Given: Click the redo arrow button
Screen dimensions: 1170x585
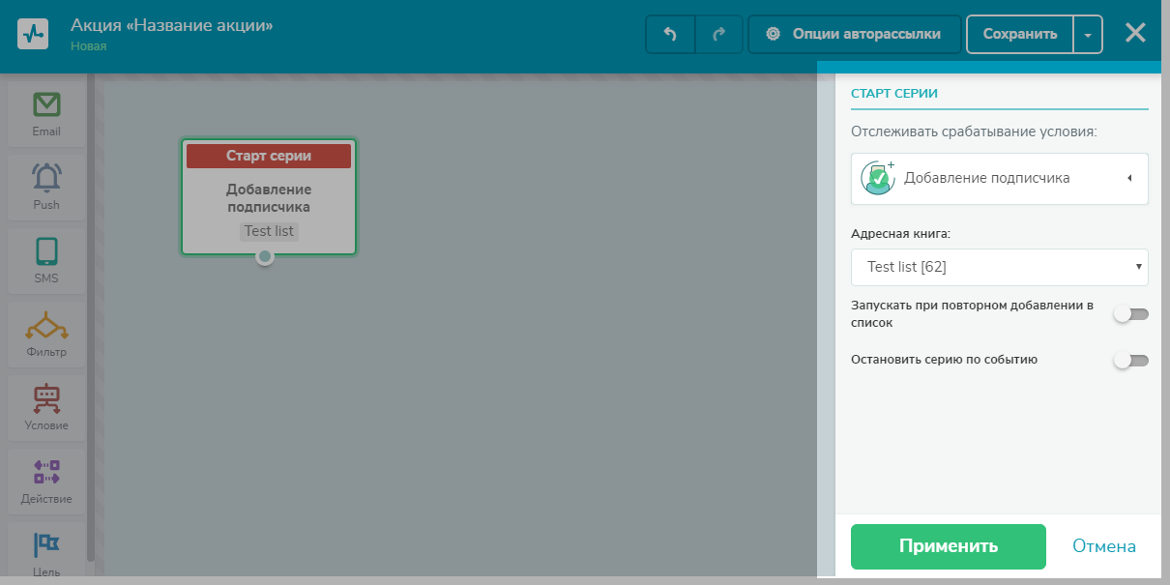Looking at the screenshot, I should pos(718,34).
